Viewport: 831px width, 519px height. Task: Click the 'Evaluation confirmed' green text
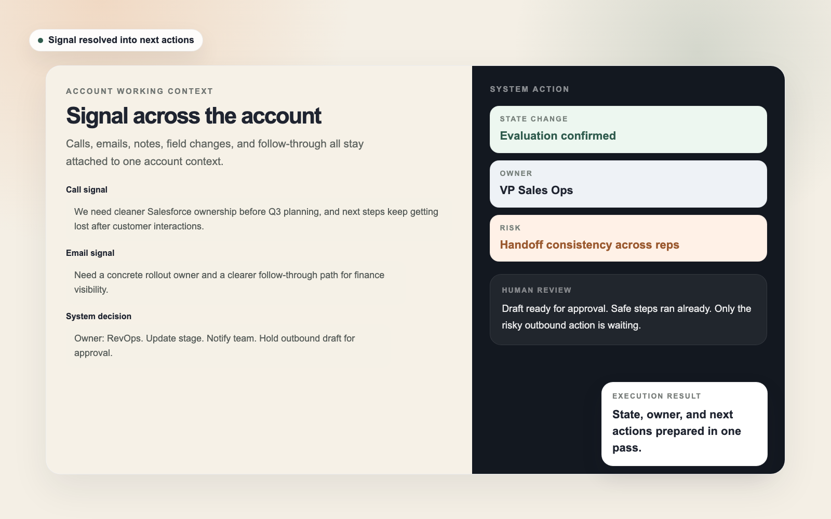tap(558, 136)
